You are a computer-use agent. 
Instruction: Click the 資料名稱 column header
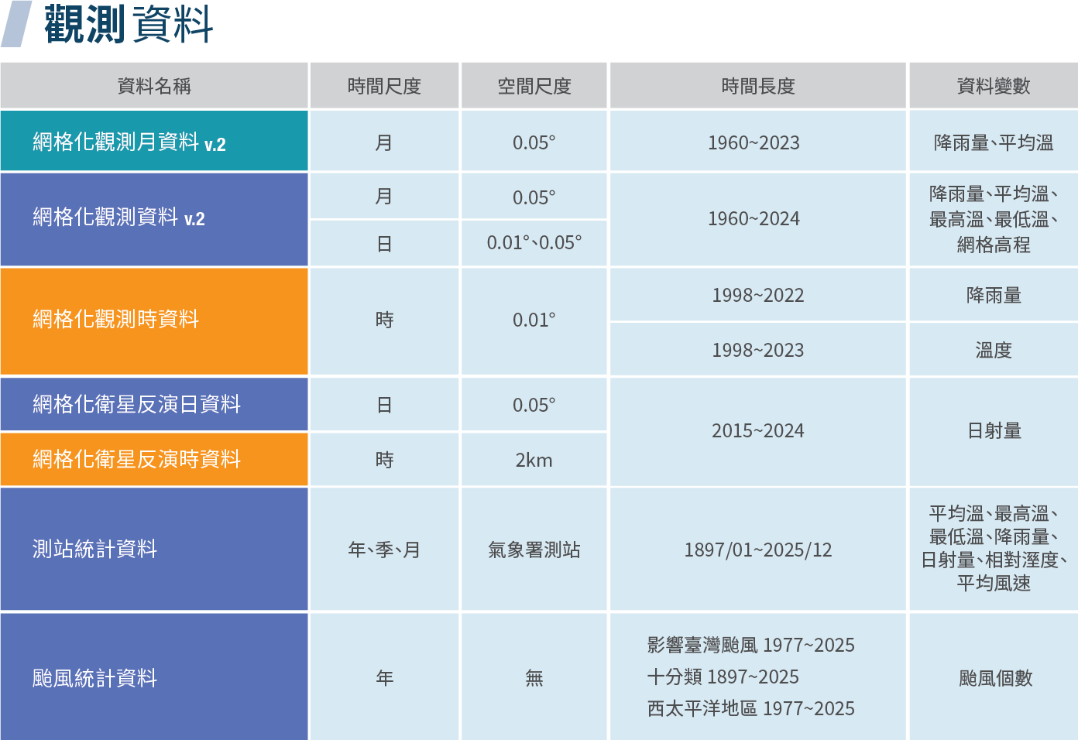[x=154, y=86]
